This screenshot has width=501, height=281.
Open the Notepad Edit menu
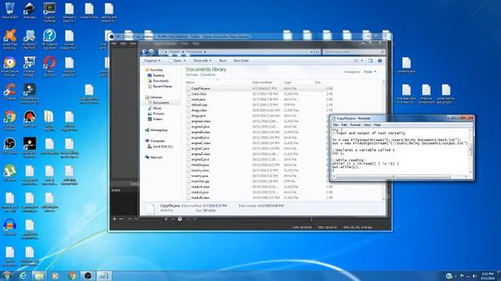click(344, 125)
